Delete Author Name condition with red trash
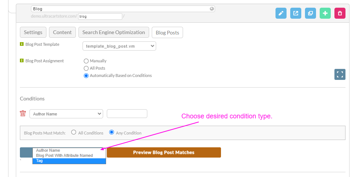Viewport: 351px width, 177px height. (x=23, y=113)
